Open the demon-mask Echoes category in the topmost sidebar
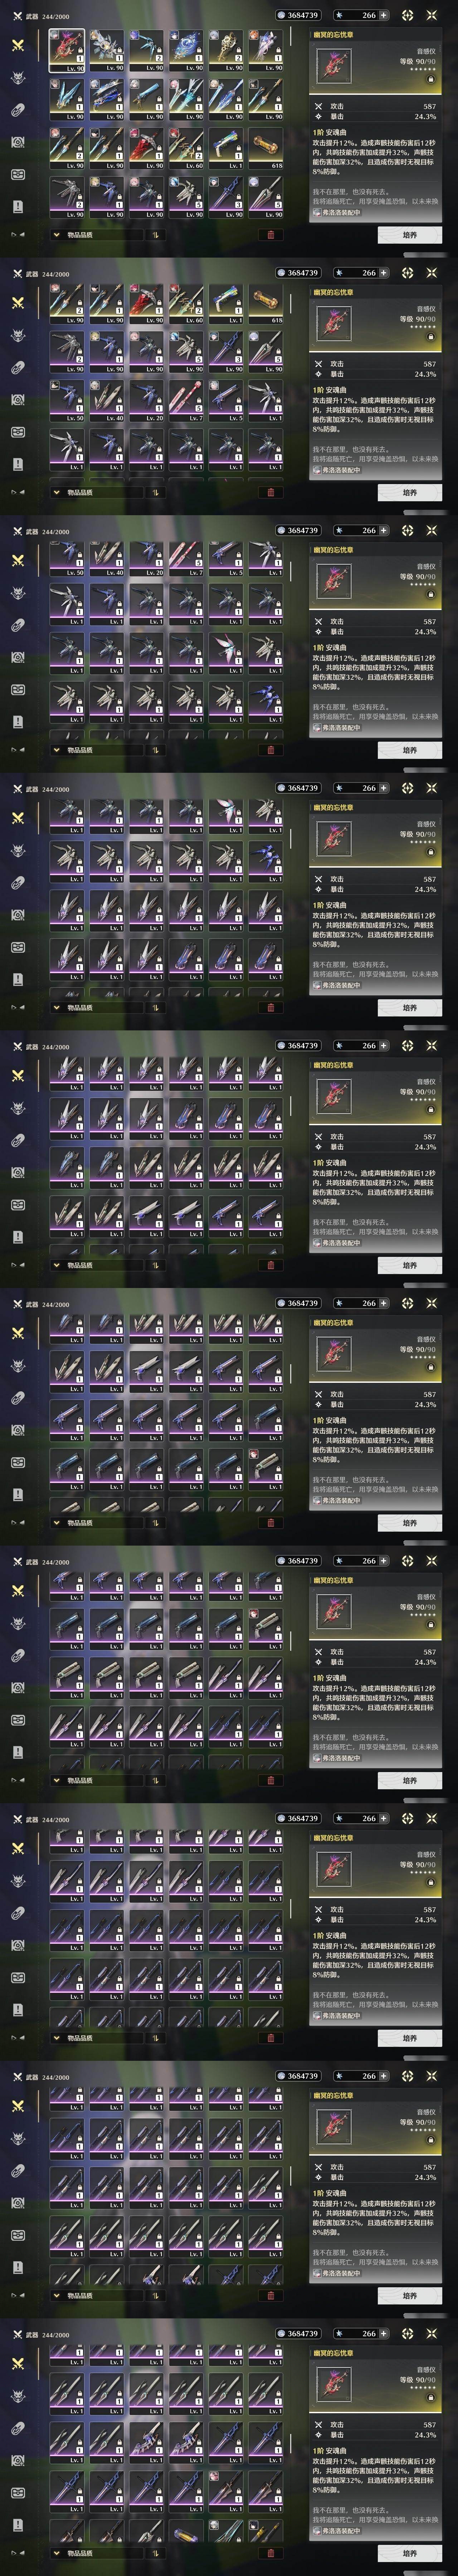458x2576 pixels. [x=17, y=77]
